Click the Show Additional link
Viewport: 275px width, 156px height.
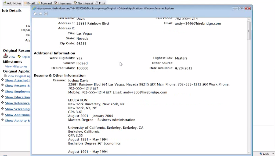pyautogui.click(x=17, y=115)
